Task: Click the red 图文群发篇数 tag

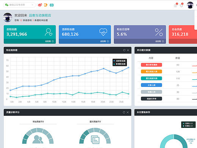Action: tap(152, 65)
